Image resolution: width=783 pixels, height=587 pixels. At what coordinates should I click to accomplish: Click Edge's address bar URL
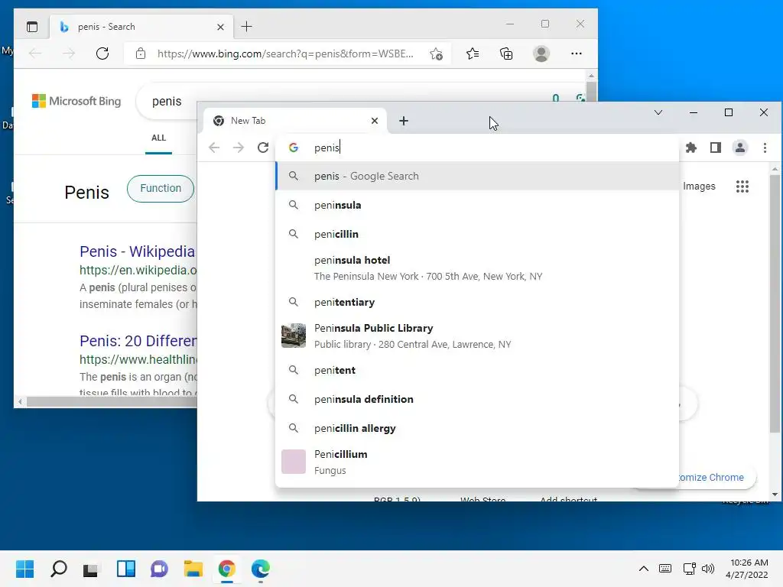click(x=285, y=54)
